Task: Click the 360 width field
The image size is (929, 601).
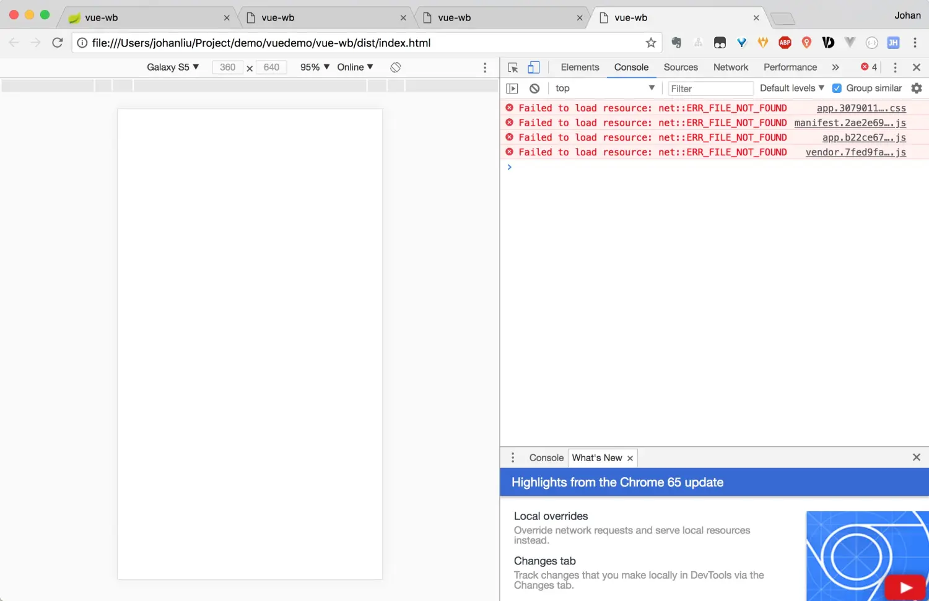Action: click(x=227, y=67)
